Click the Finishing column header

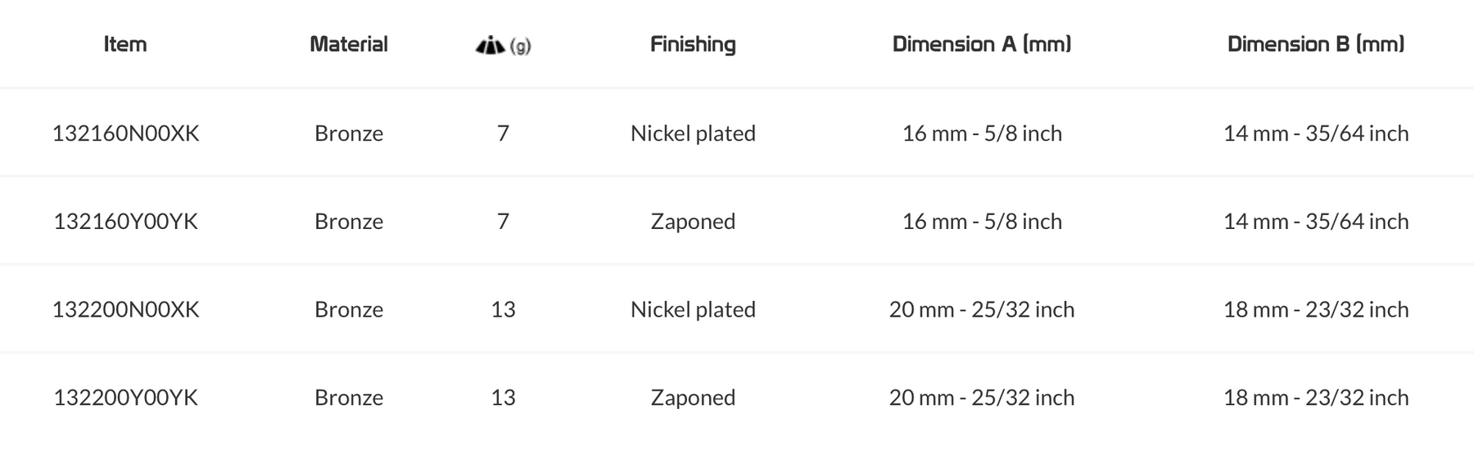(693, 44)
